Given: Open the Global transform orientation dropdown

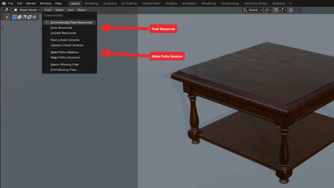Looking at the screenshot, I should point(252,10).
